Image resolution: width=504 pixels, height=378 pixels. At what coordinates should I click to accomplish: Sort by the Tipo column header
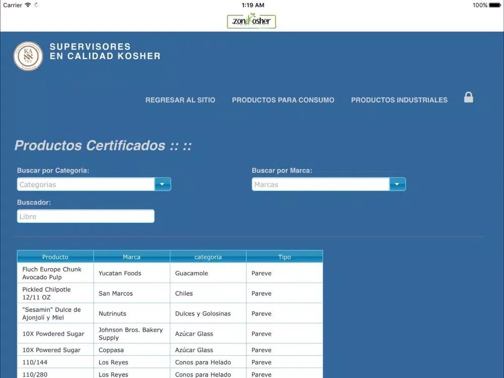pos(284,257)
